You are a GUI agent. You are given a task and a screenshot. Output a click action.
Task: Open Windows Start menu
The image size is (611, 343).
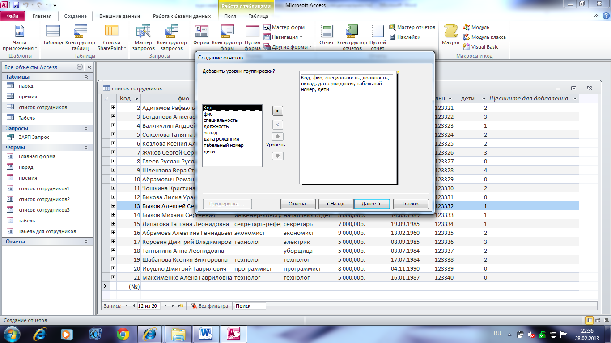click(11, 334)
